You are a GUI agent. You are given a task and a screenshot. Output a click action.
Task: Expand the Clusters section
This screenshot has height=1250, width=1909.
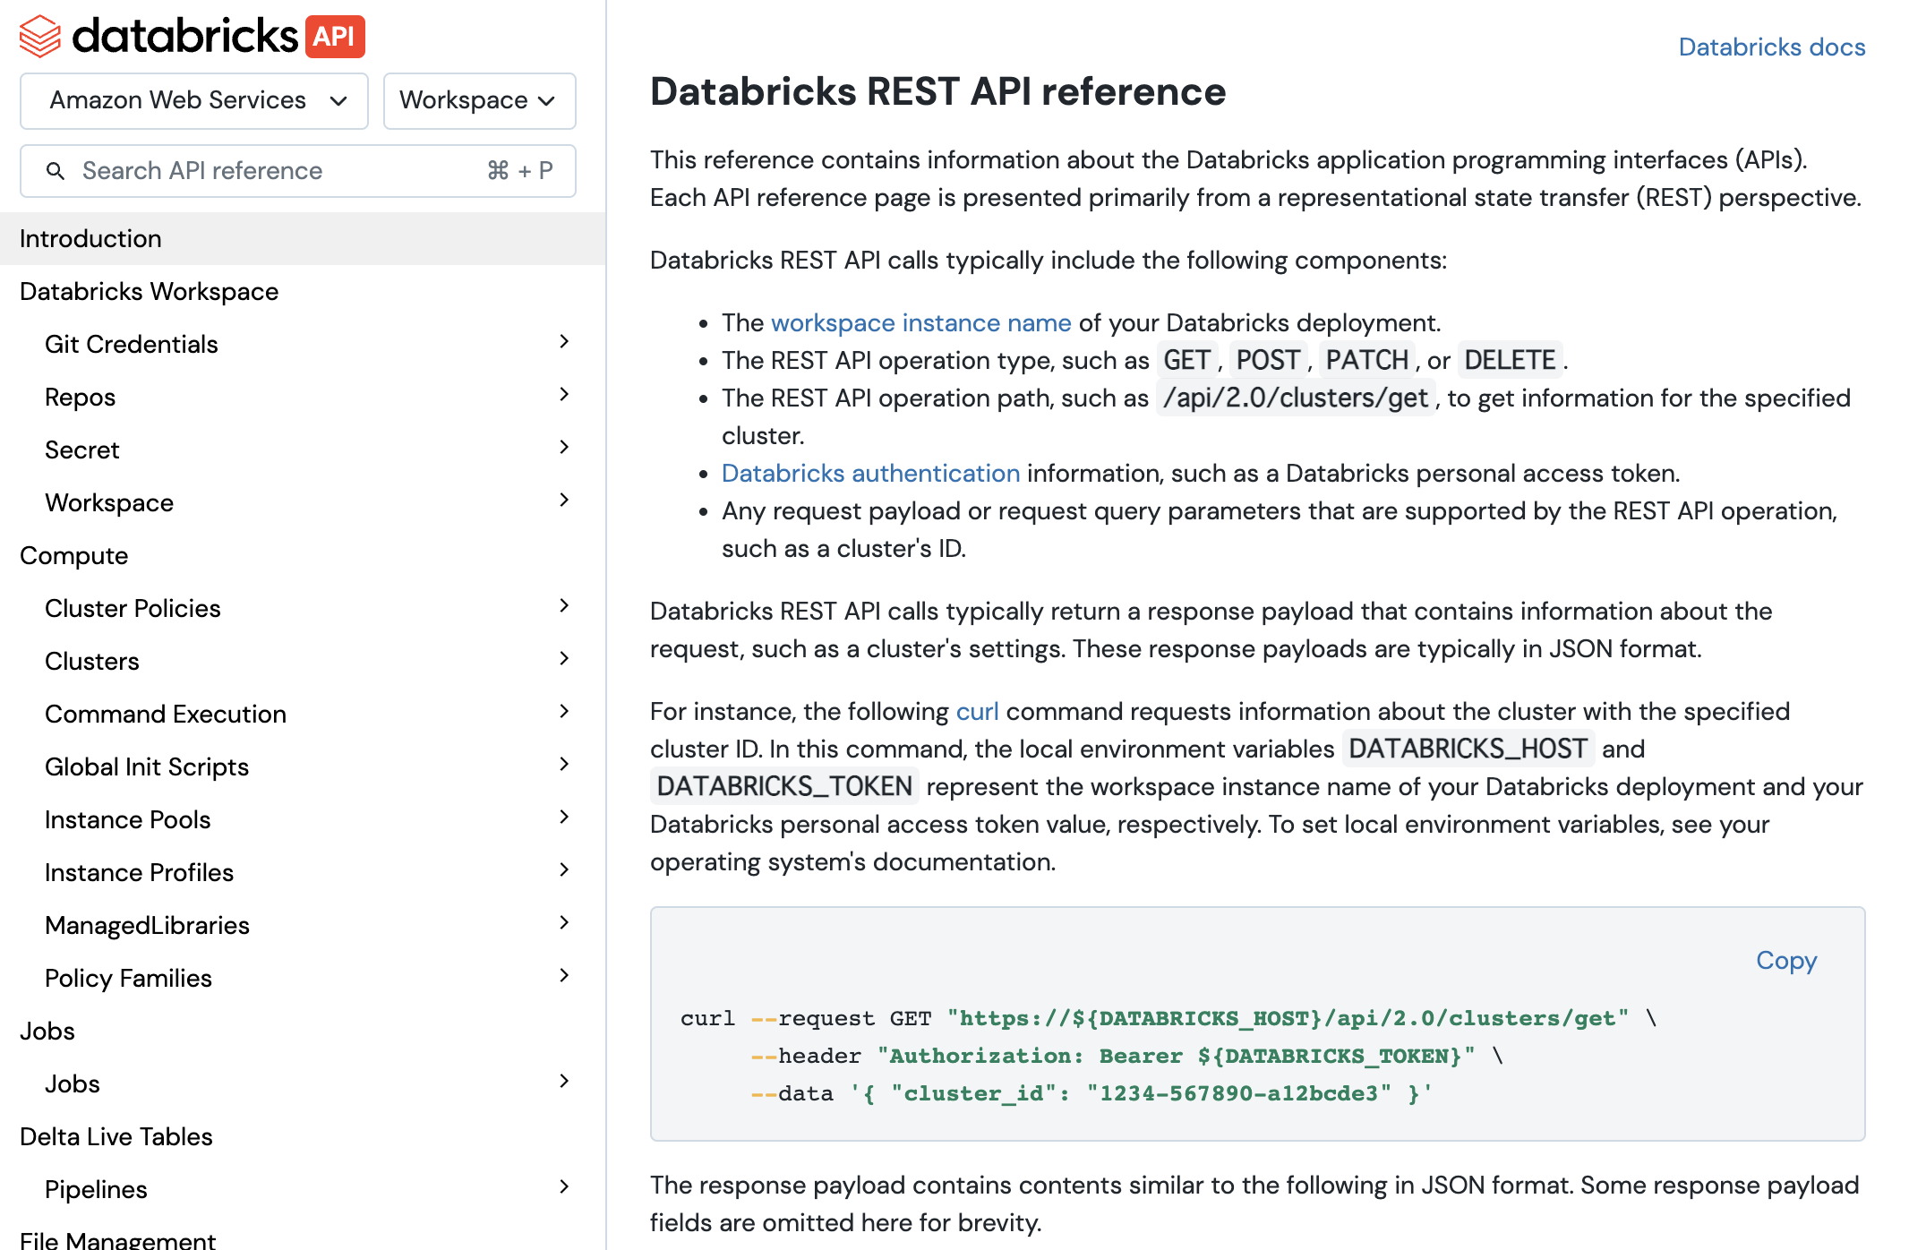[564, 659]
